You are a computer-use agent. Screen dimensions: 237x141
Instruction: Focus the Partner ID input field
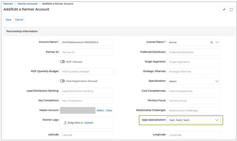[86, 52]
